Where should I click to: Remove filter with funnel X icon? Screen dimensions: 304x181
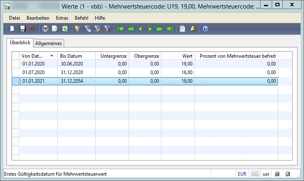[107, 29]
